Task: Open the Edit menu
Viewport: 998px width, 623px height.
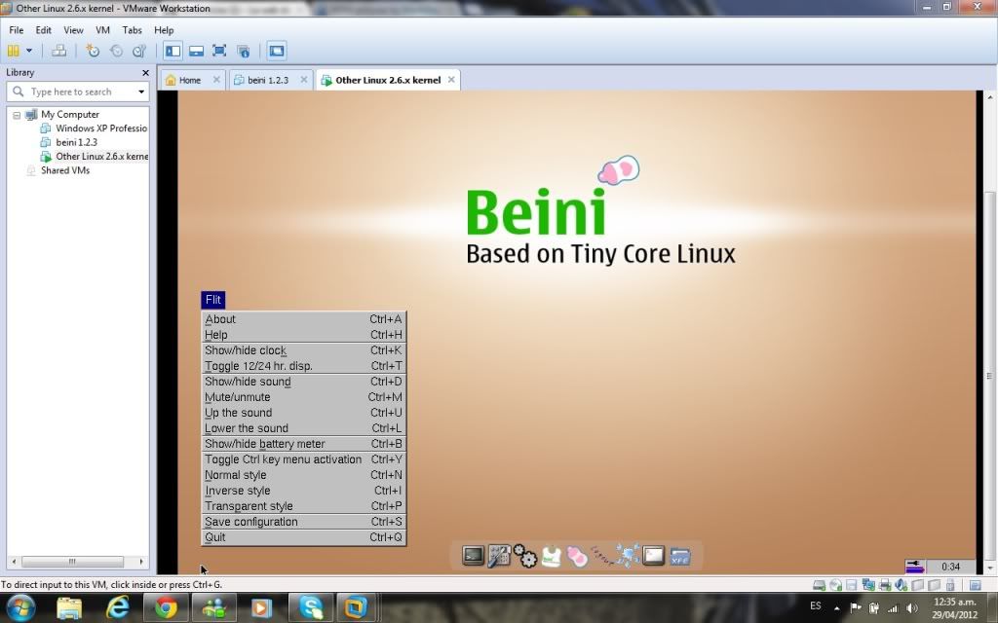Action: [x=43, y=30]
